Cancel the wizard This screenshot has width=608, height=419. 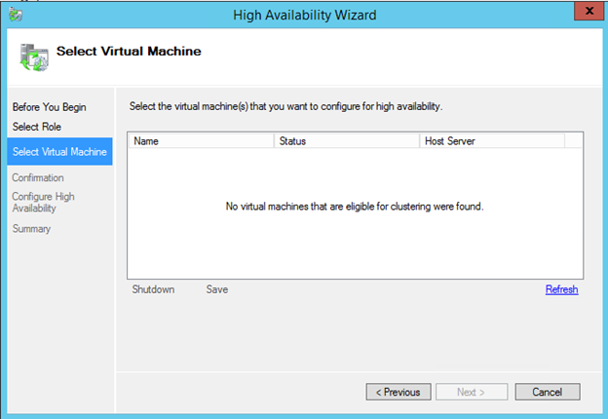547,392
